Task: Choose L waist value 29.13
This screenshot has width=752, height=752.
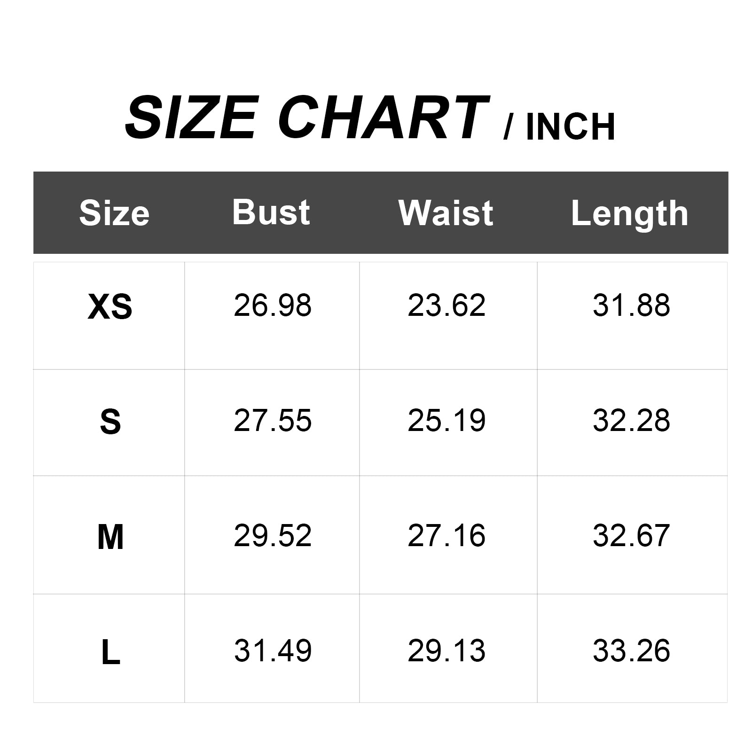Action: [446, 651]
